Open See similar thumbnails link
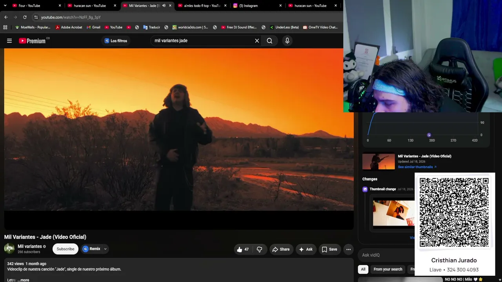 coord(417,167)
